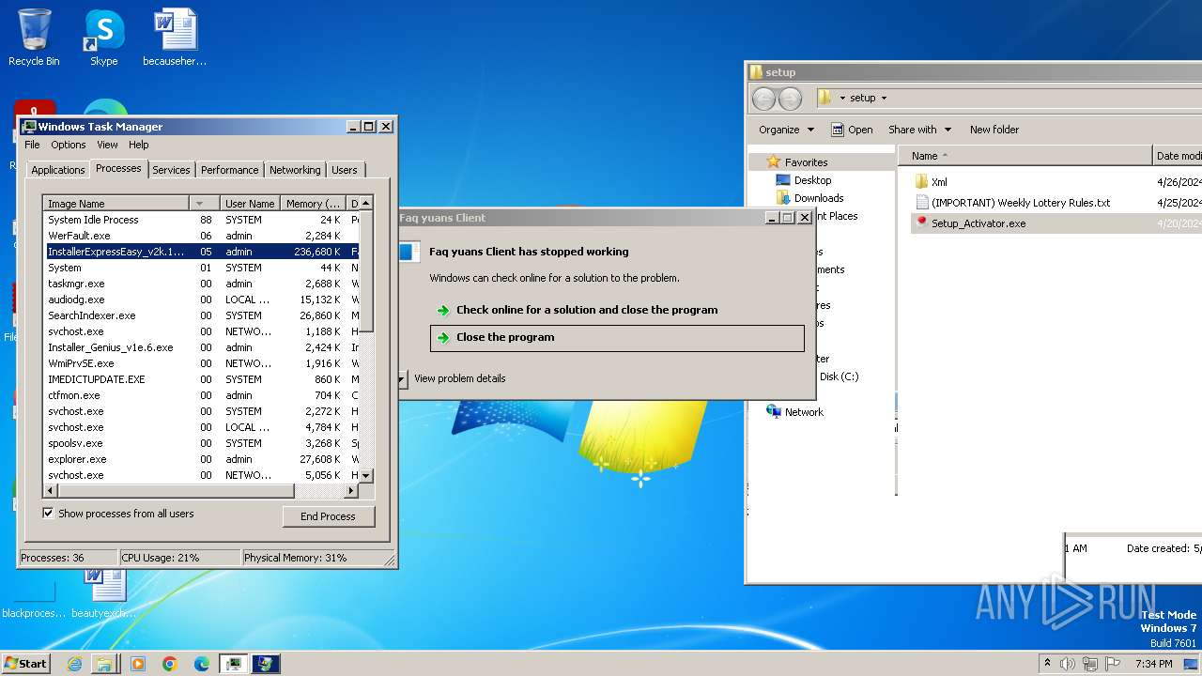
Task: Choose Close the program option
Action: [617, 338]
